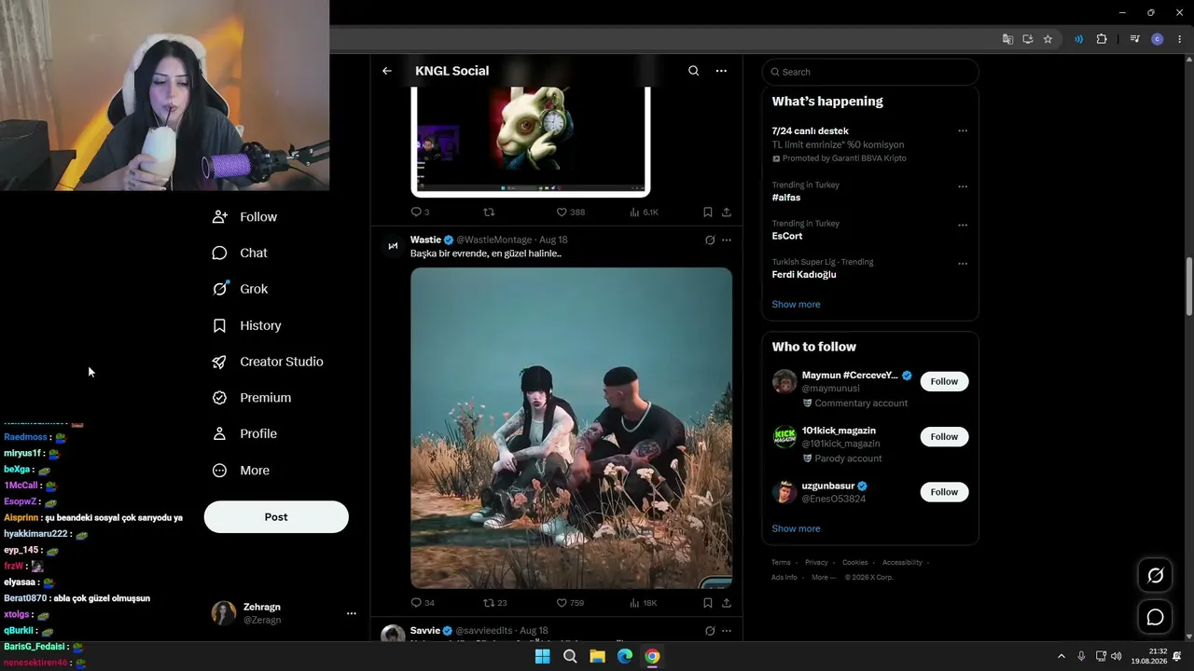Click the install app icon in address bar
The width and height of the screenshot is (1194, 671).
coord(1028,39)
